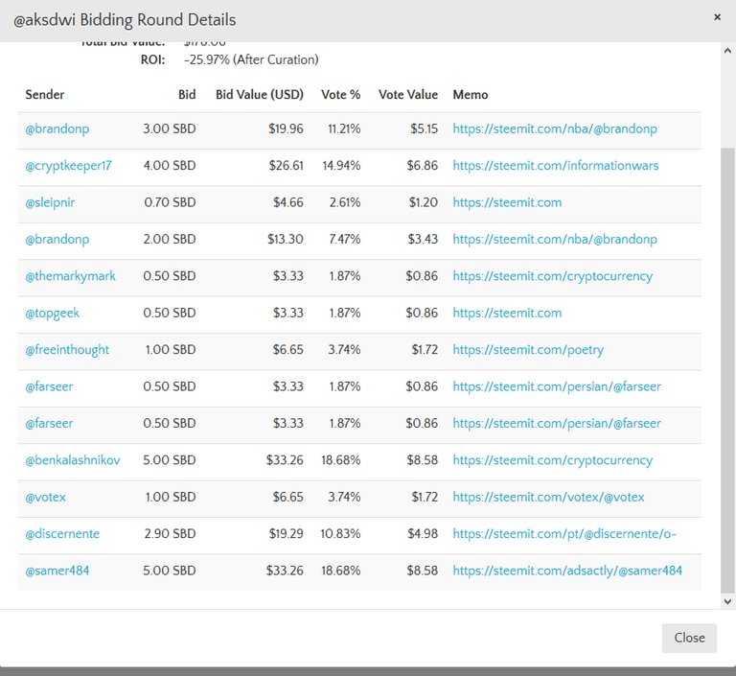Close the dialog using the X icon
736x676 pixels.
click(718, 17)
